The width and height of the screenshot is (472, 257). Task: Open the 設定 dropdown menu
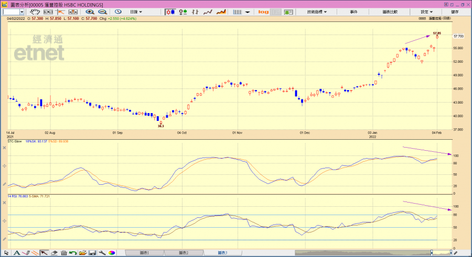(426, 12)
